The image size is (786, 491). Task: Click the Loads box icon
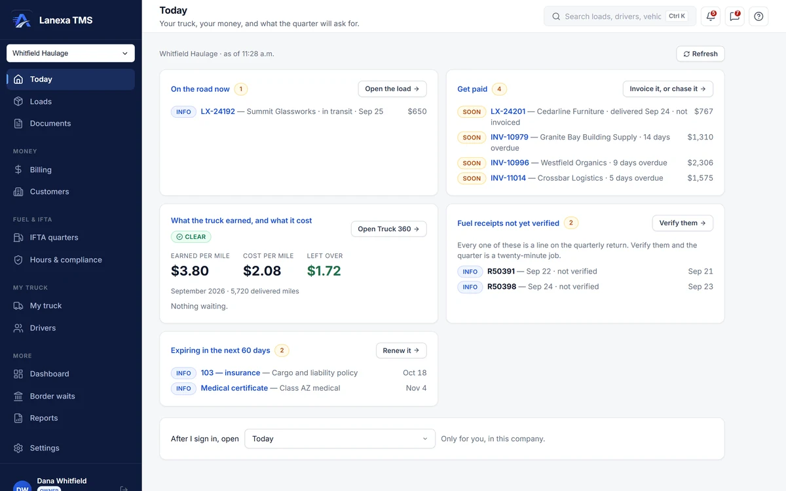[18, 101]
